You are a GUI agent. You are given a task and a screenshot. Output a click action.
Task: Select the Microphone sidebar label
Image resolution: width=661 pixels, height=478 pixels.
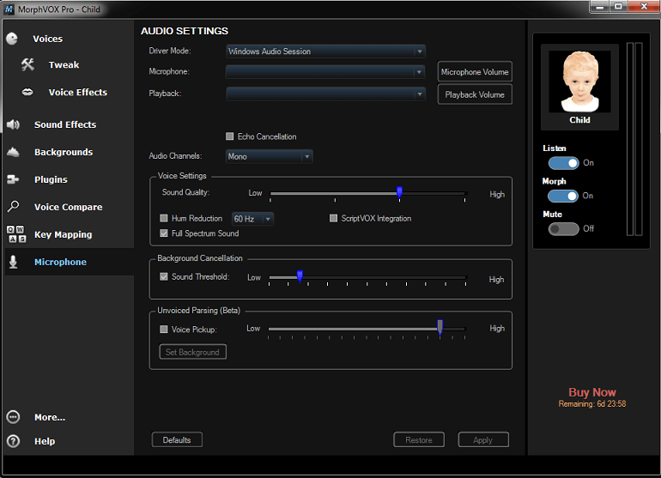pyautogui.click(x=60, y=263)
